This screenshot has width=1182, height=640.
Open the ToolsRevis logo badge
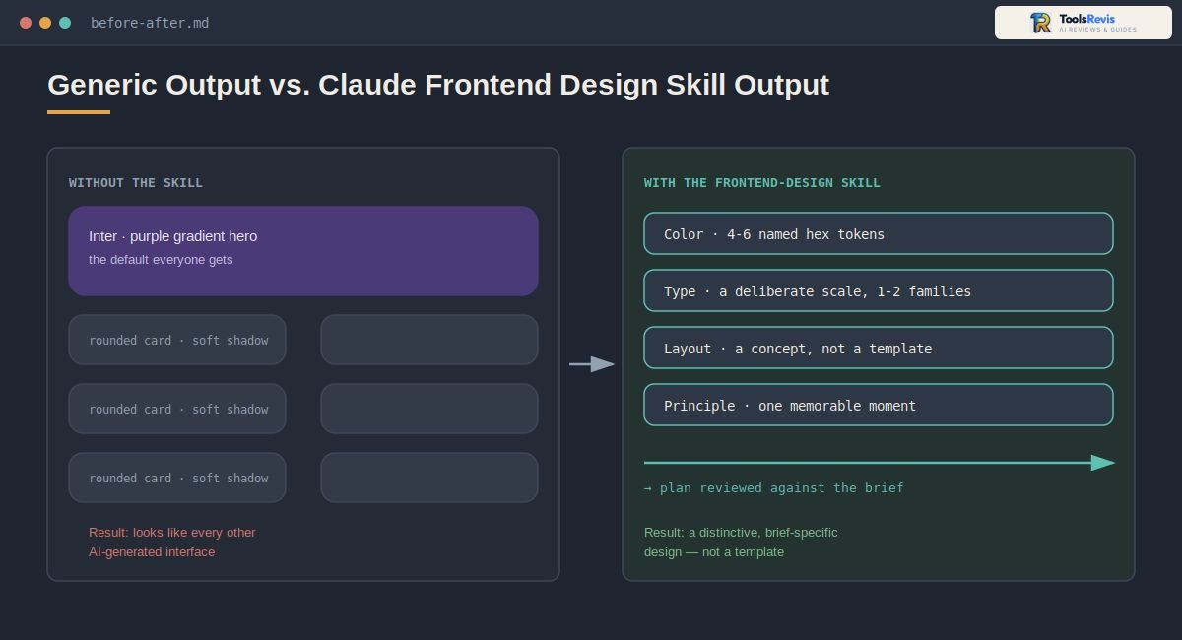tap(1083, 23)
